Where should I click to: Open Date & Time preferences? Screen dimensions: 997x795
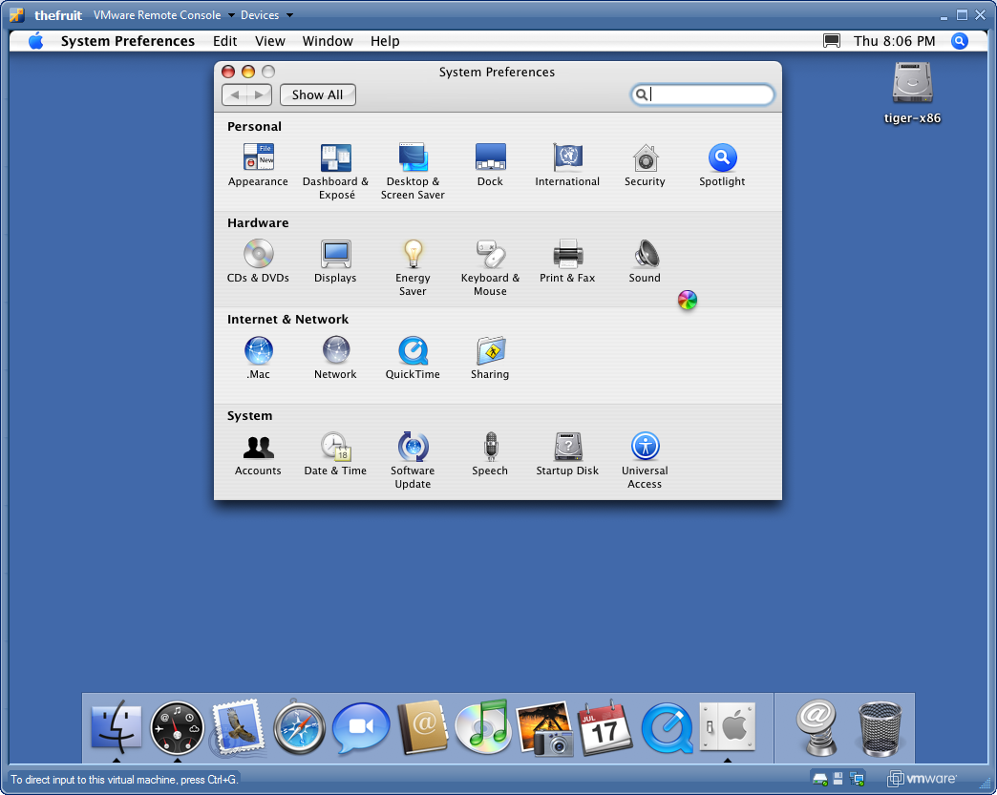pyautogui.click(x=335, y=453)
